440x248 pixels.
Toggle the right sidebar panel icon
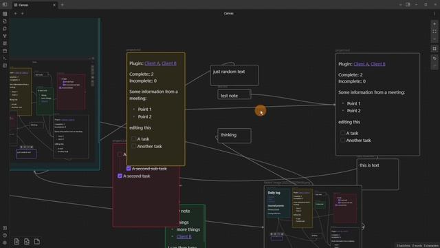[408, 5]
